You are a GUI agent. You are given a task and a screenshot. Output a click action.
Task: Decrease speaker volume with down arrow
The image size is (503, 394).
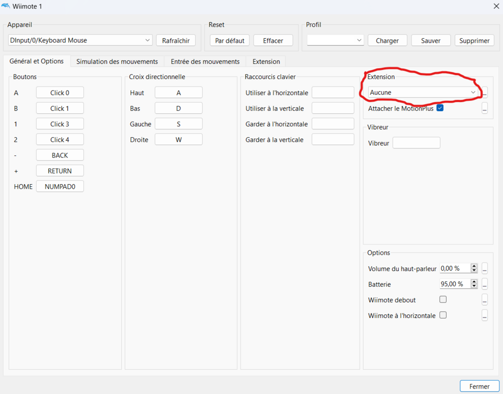pyautogui.click(x=474, y=271)
